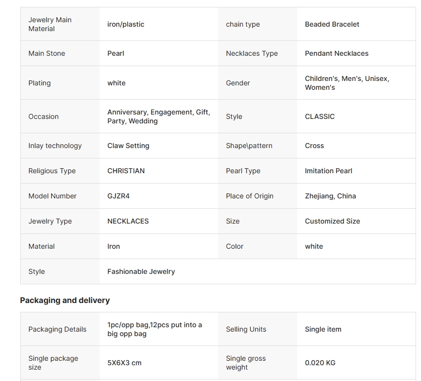
Task: Click the "Customized Size" value
Action: 332,221
